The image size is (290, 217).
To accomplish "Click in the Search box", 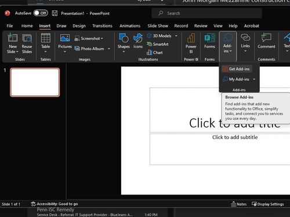I will [207, 13].
